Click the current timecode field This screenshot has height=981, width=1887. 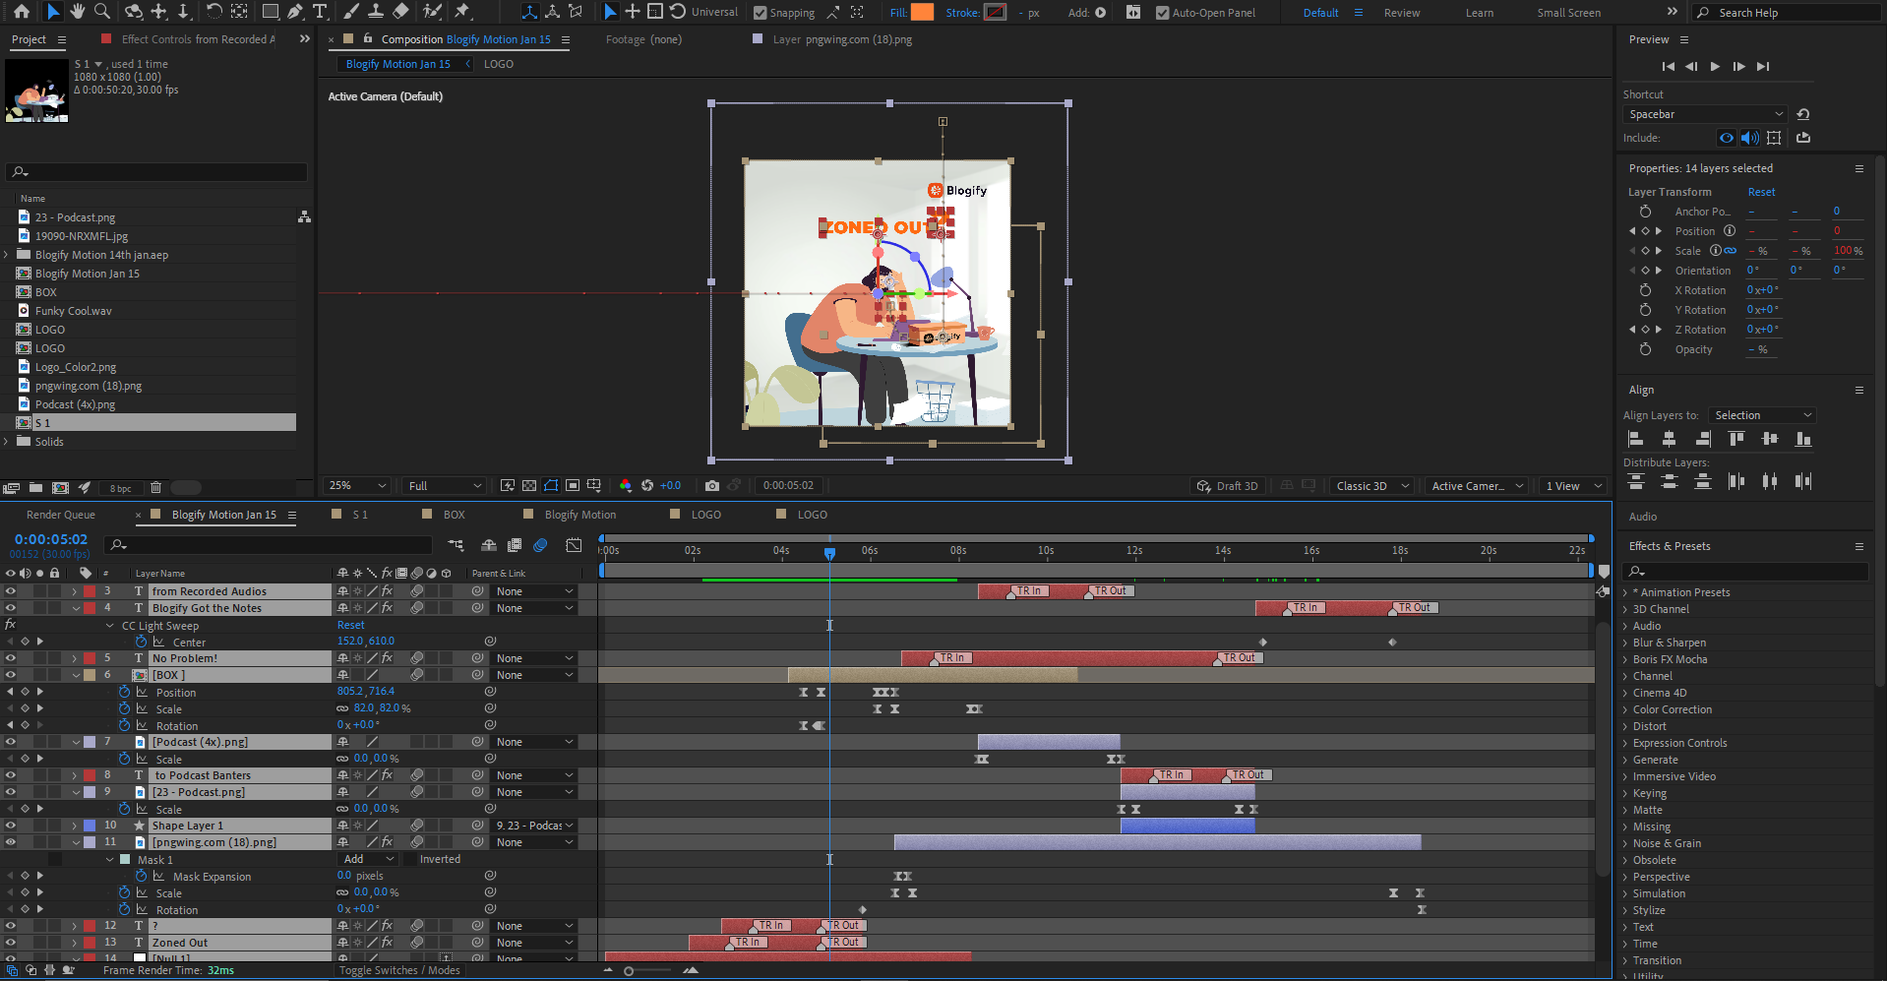[49, 538]
